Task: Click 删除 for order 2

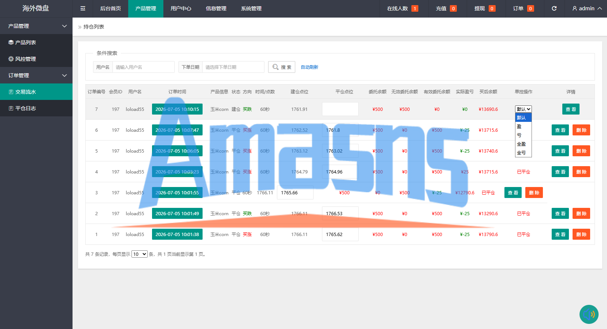Action: click(x=581, y=213)
